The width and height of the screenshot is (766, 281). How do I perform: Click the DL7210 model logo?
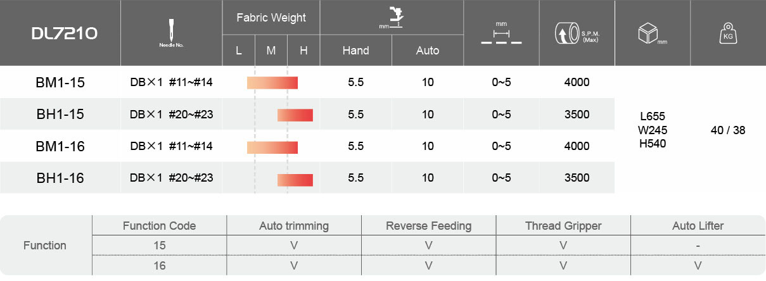coord(65,34)
